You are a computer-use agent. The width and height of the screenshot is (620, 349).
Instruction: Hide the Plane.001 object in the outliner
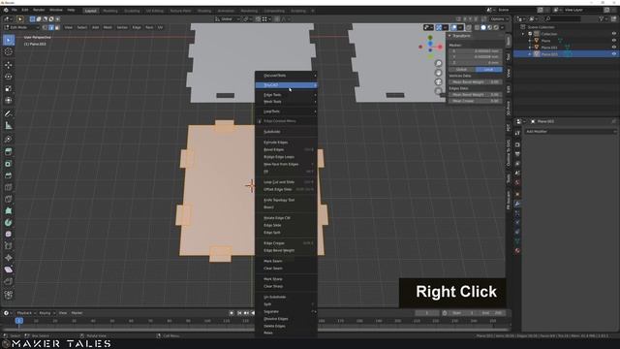pos(613,48)
